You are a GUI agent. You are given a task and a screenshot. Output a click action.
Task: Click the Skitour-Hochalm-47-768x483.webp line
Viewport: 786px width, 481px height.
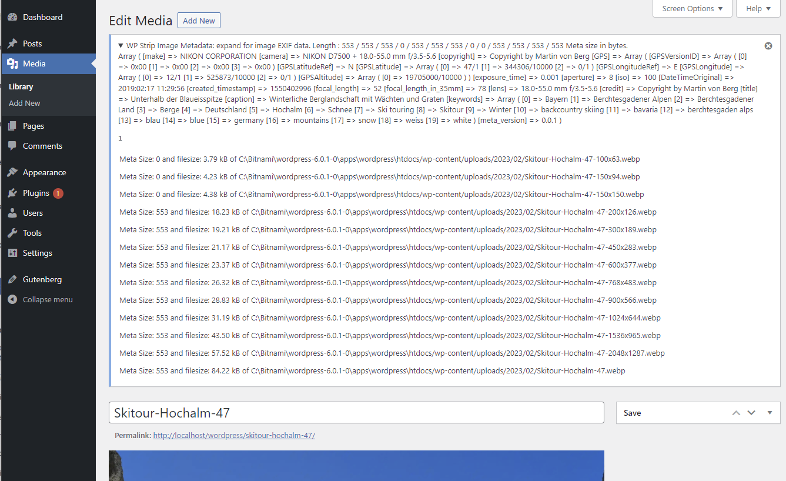click(388, 282)
